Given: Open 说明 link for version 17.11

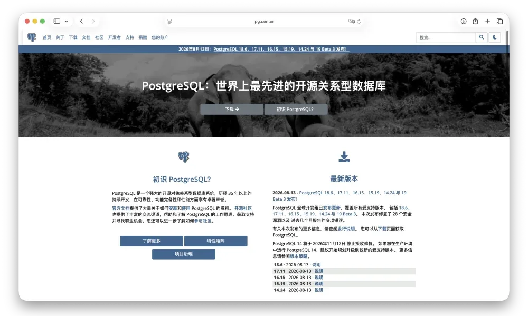Looking at the screenshot, I should tap(318, 271).
